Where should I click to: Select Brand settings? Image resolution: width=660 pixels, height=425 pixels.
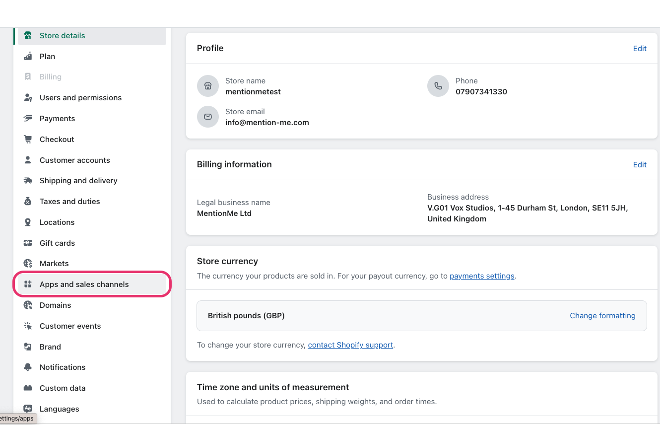point(92,347)
